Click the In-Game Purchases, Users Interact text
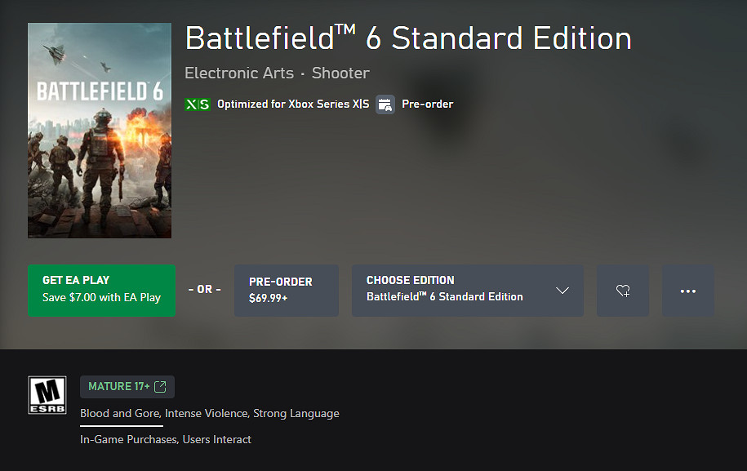The height and width of the screenshot is (471, 747). coord(166,439)
